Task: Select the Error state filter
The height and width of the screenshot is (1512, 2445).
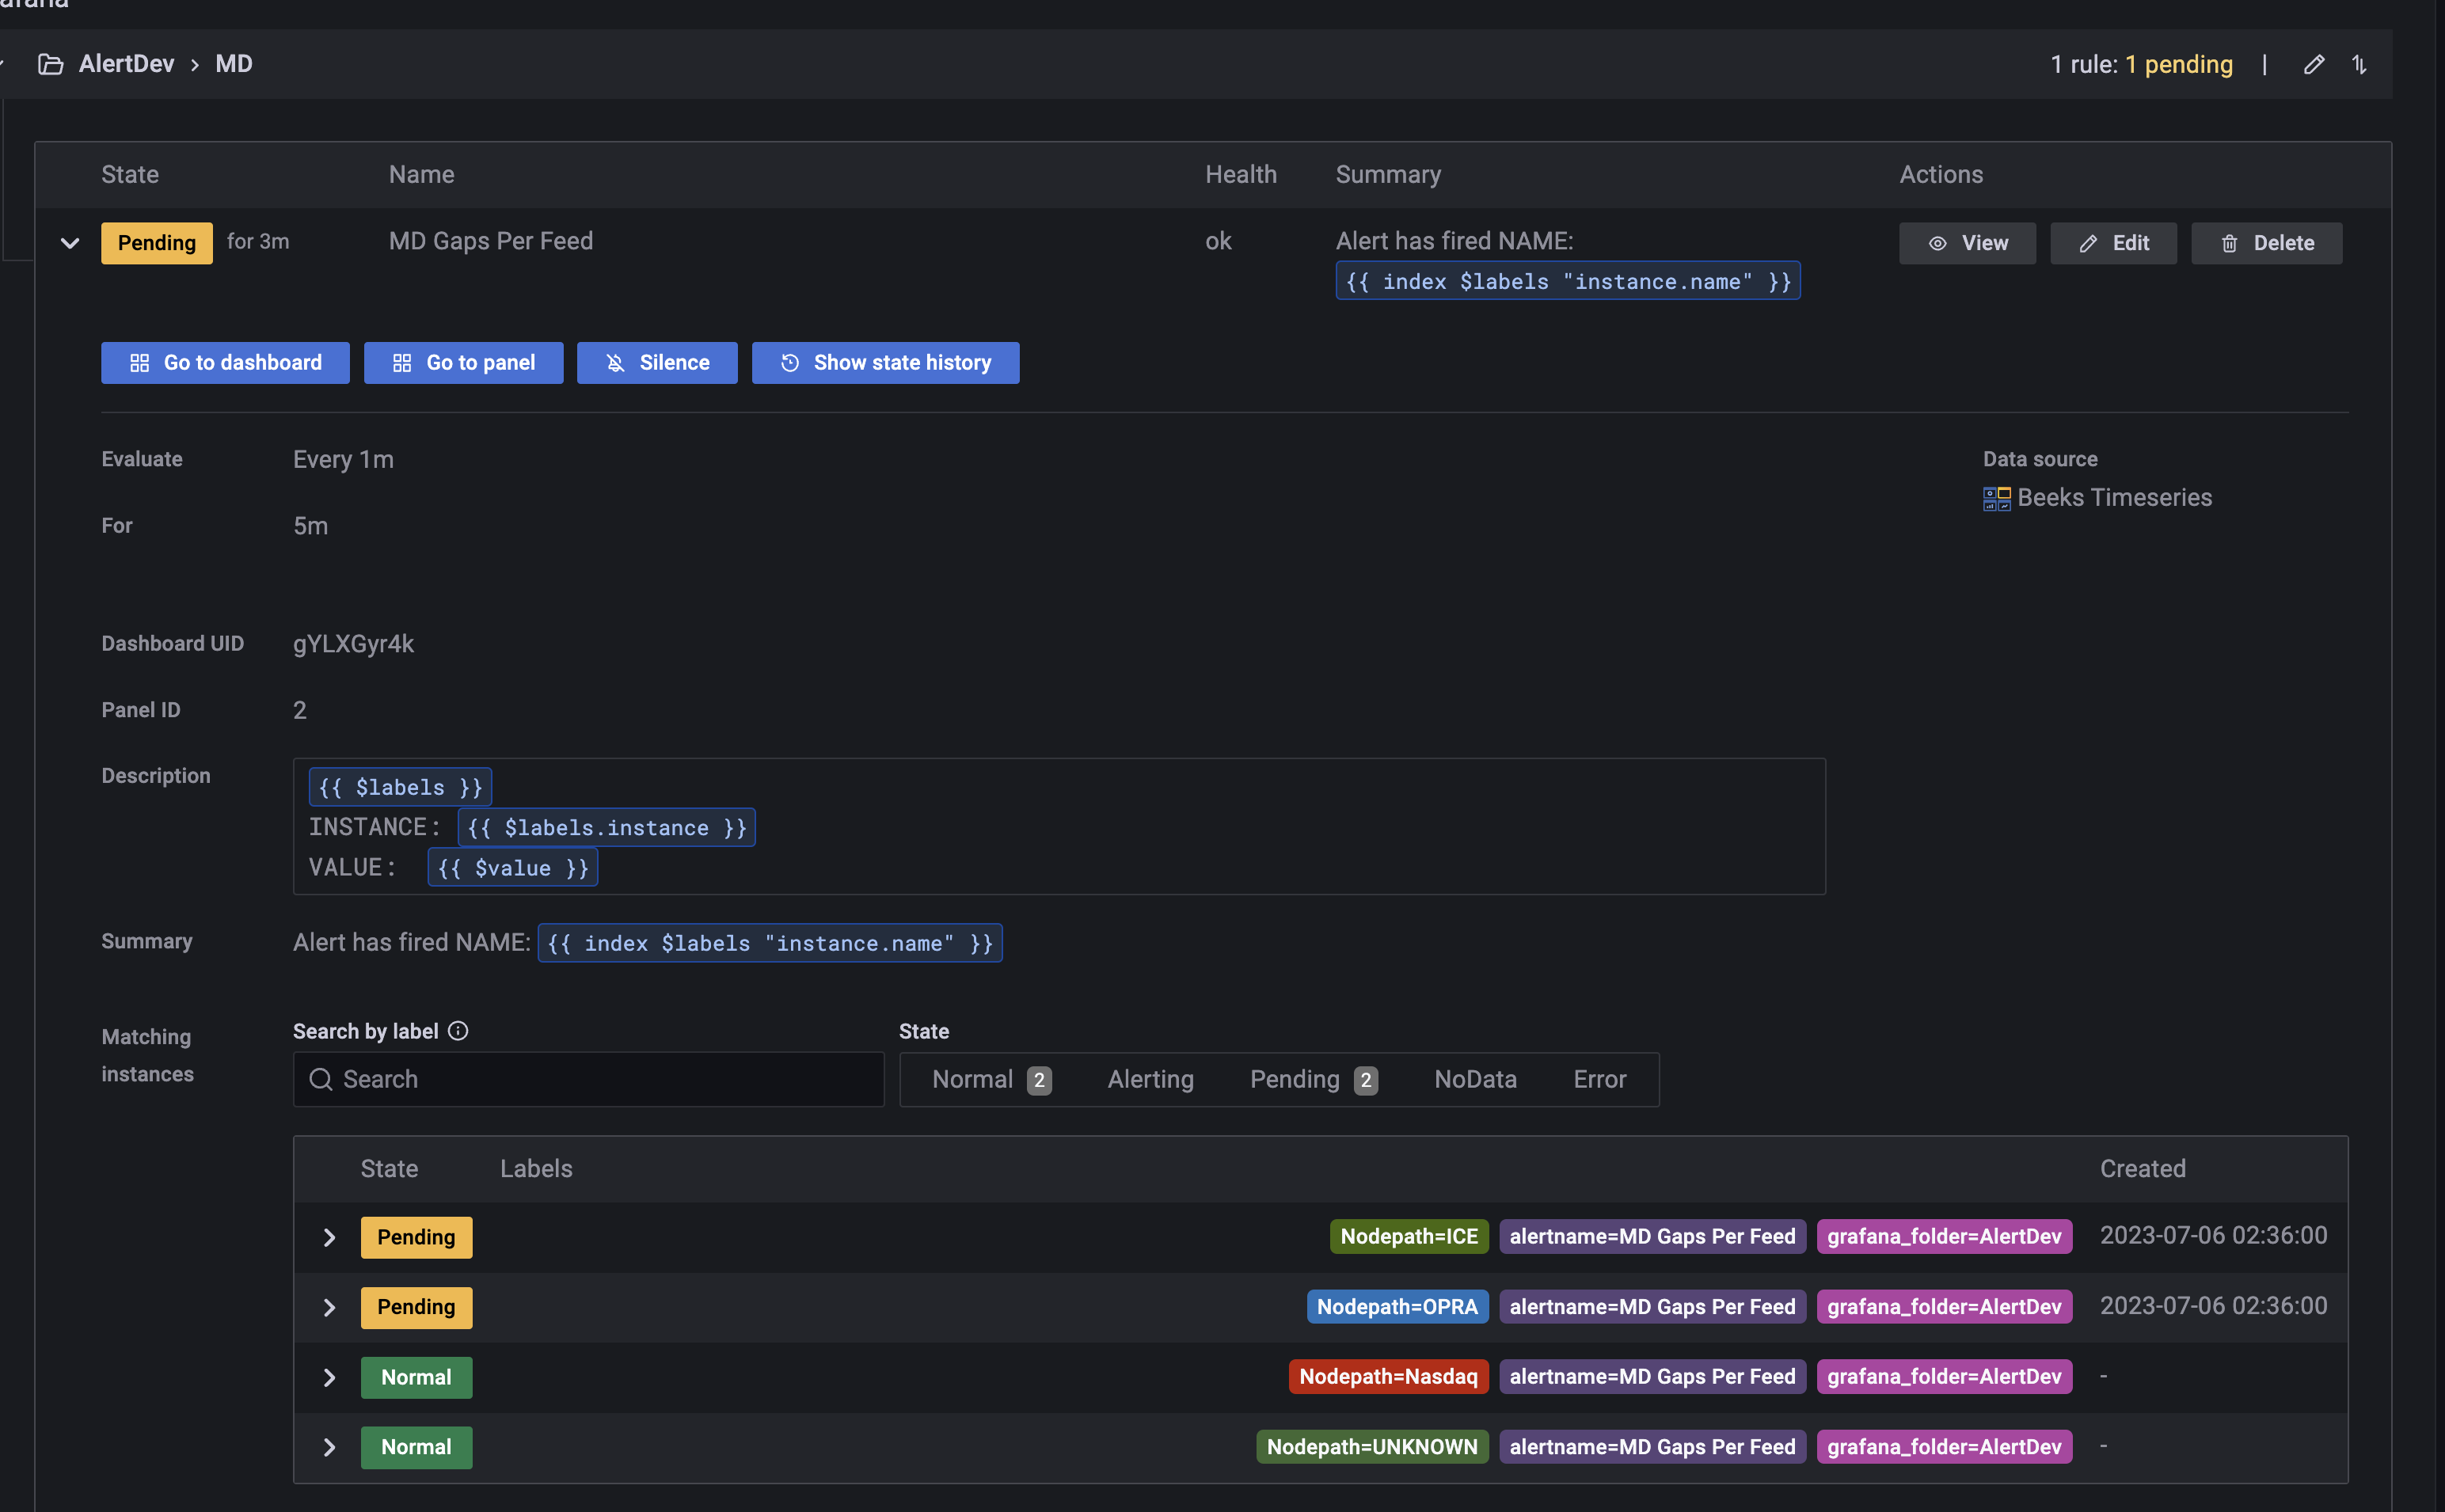Action: click(1599, 1080)
